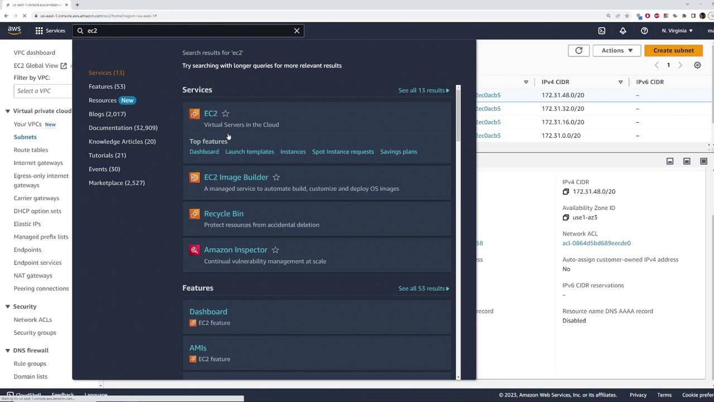The image size is (714, 402).
Task: Open EC2 Image Builder result
Action: (x=236, y=177)
